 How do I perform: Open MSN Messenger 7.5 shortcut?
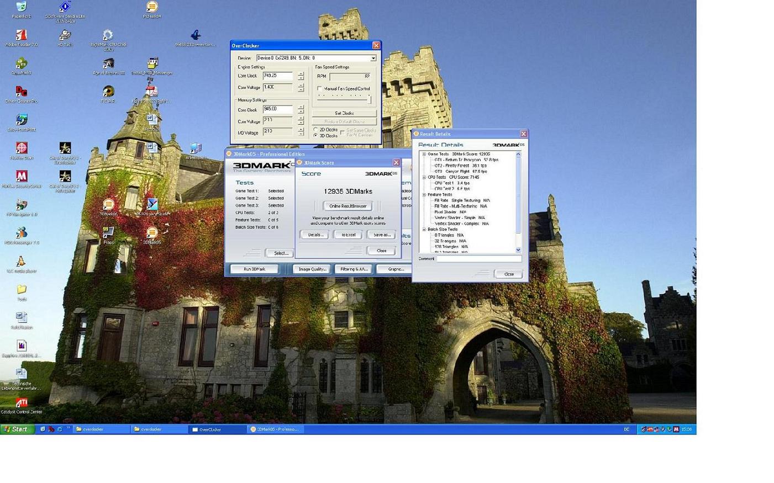point(21,233)
